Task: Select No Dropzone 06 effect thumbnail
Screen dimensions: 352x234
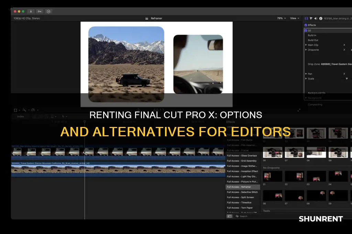Action: tap(273, 195)
